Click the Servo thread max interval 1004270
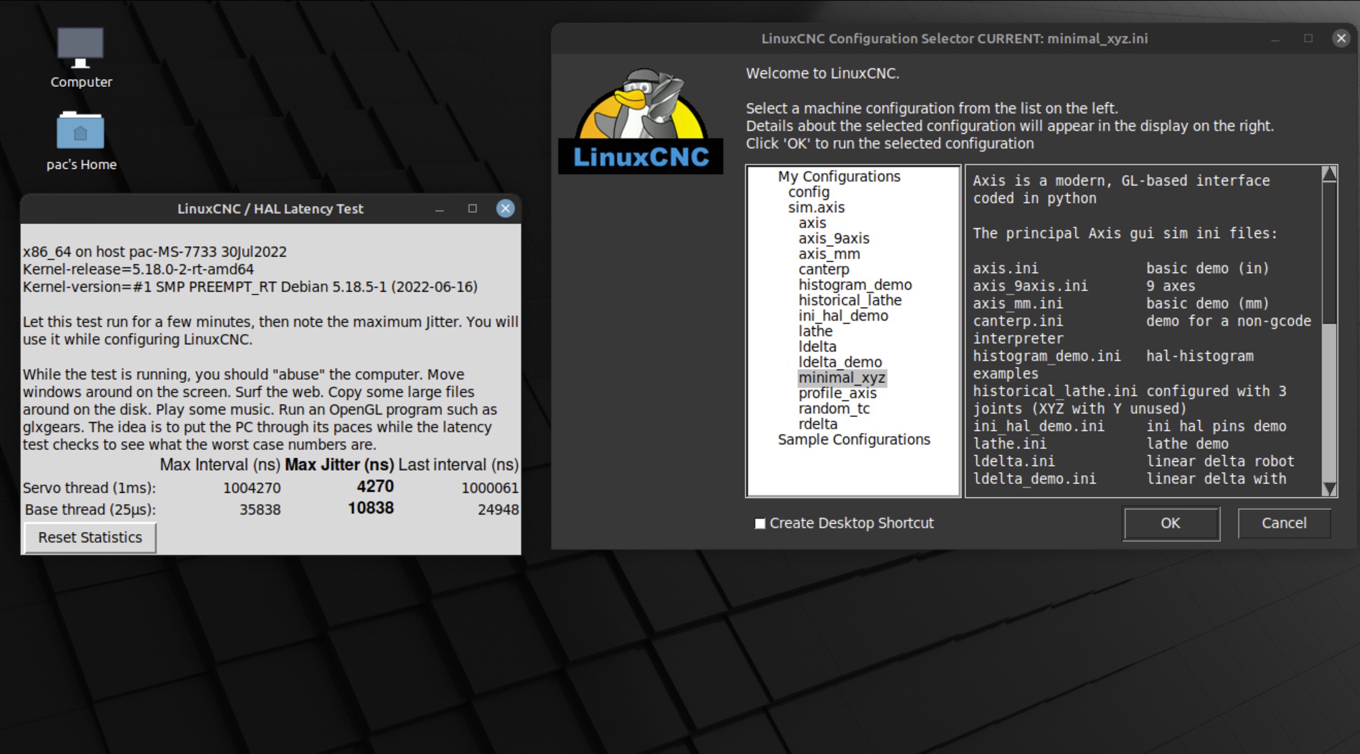The image size is (1360, 754). pos(252,488)
